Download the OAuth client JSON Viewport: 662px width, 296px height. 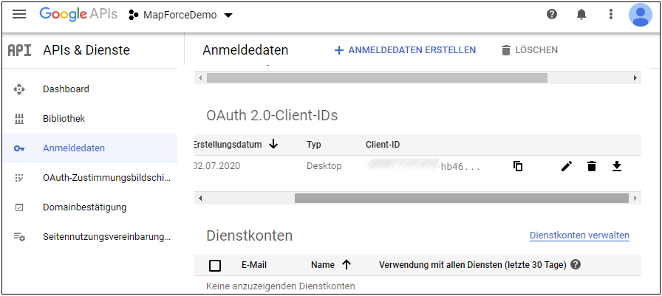coord(617,166)
